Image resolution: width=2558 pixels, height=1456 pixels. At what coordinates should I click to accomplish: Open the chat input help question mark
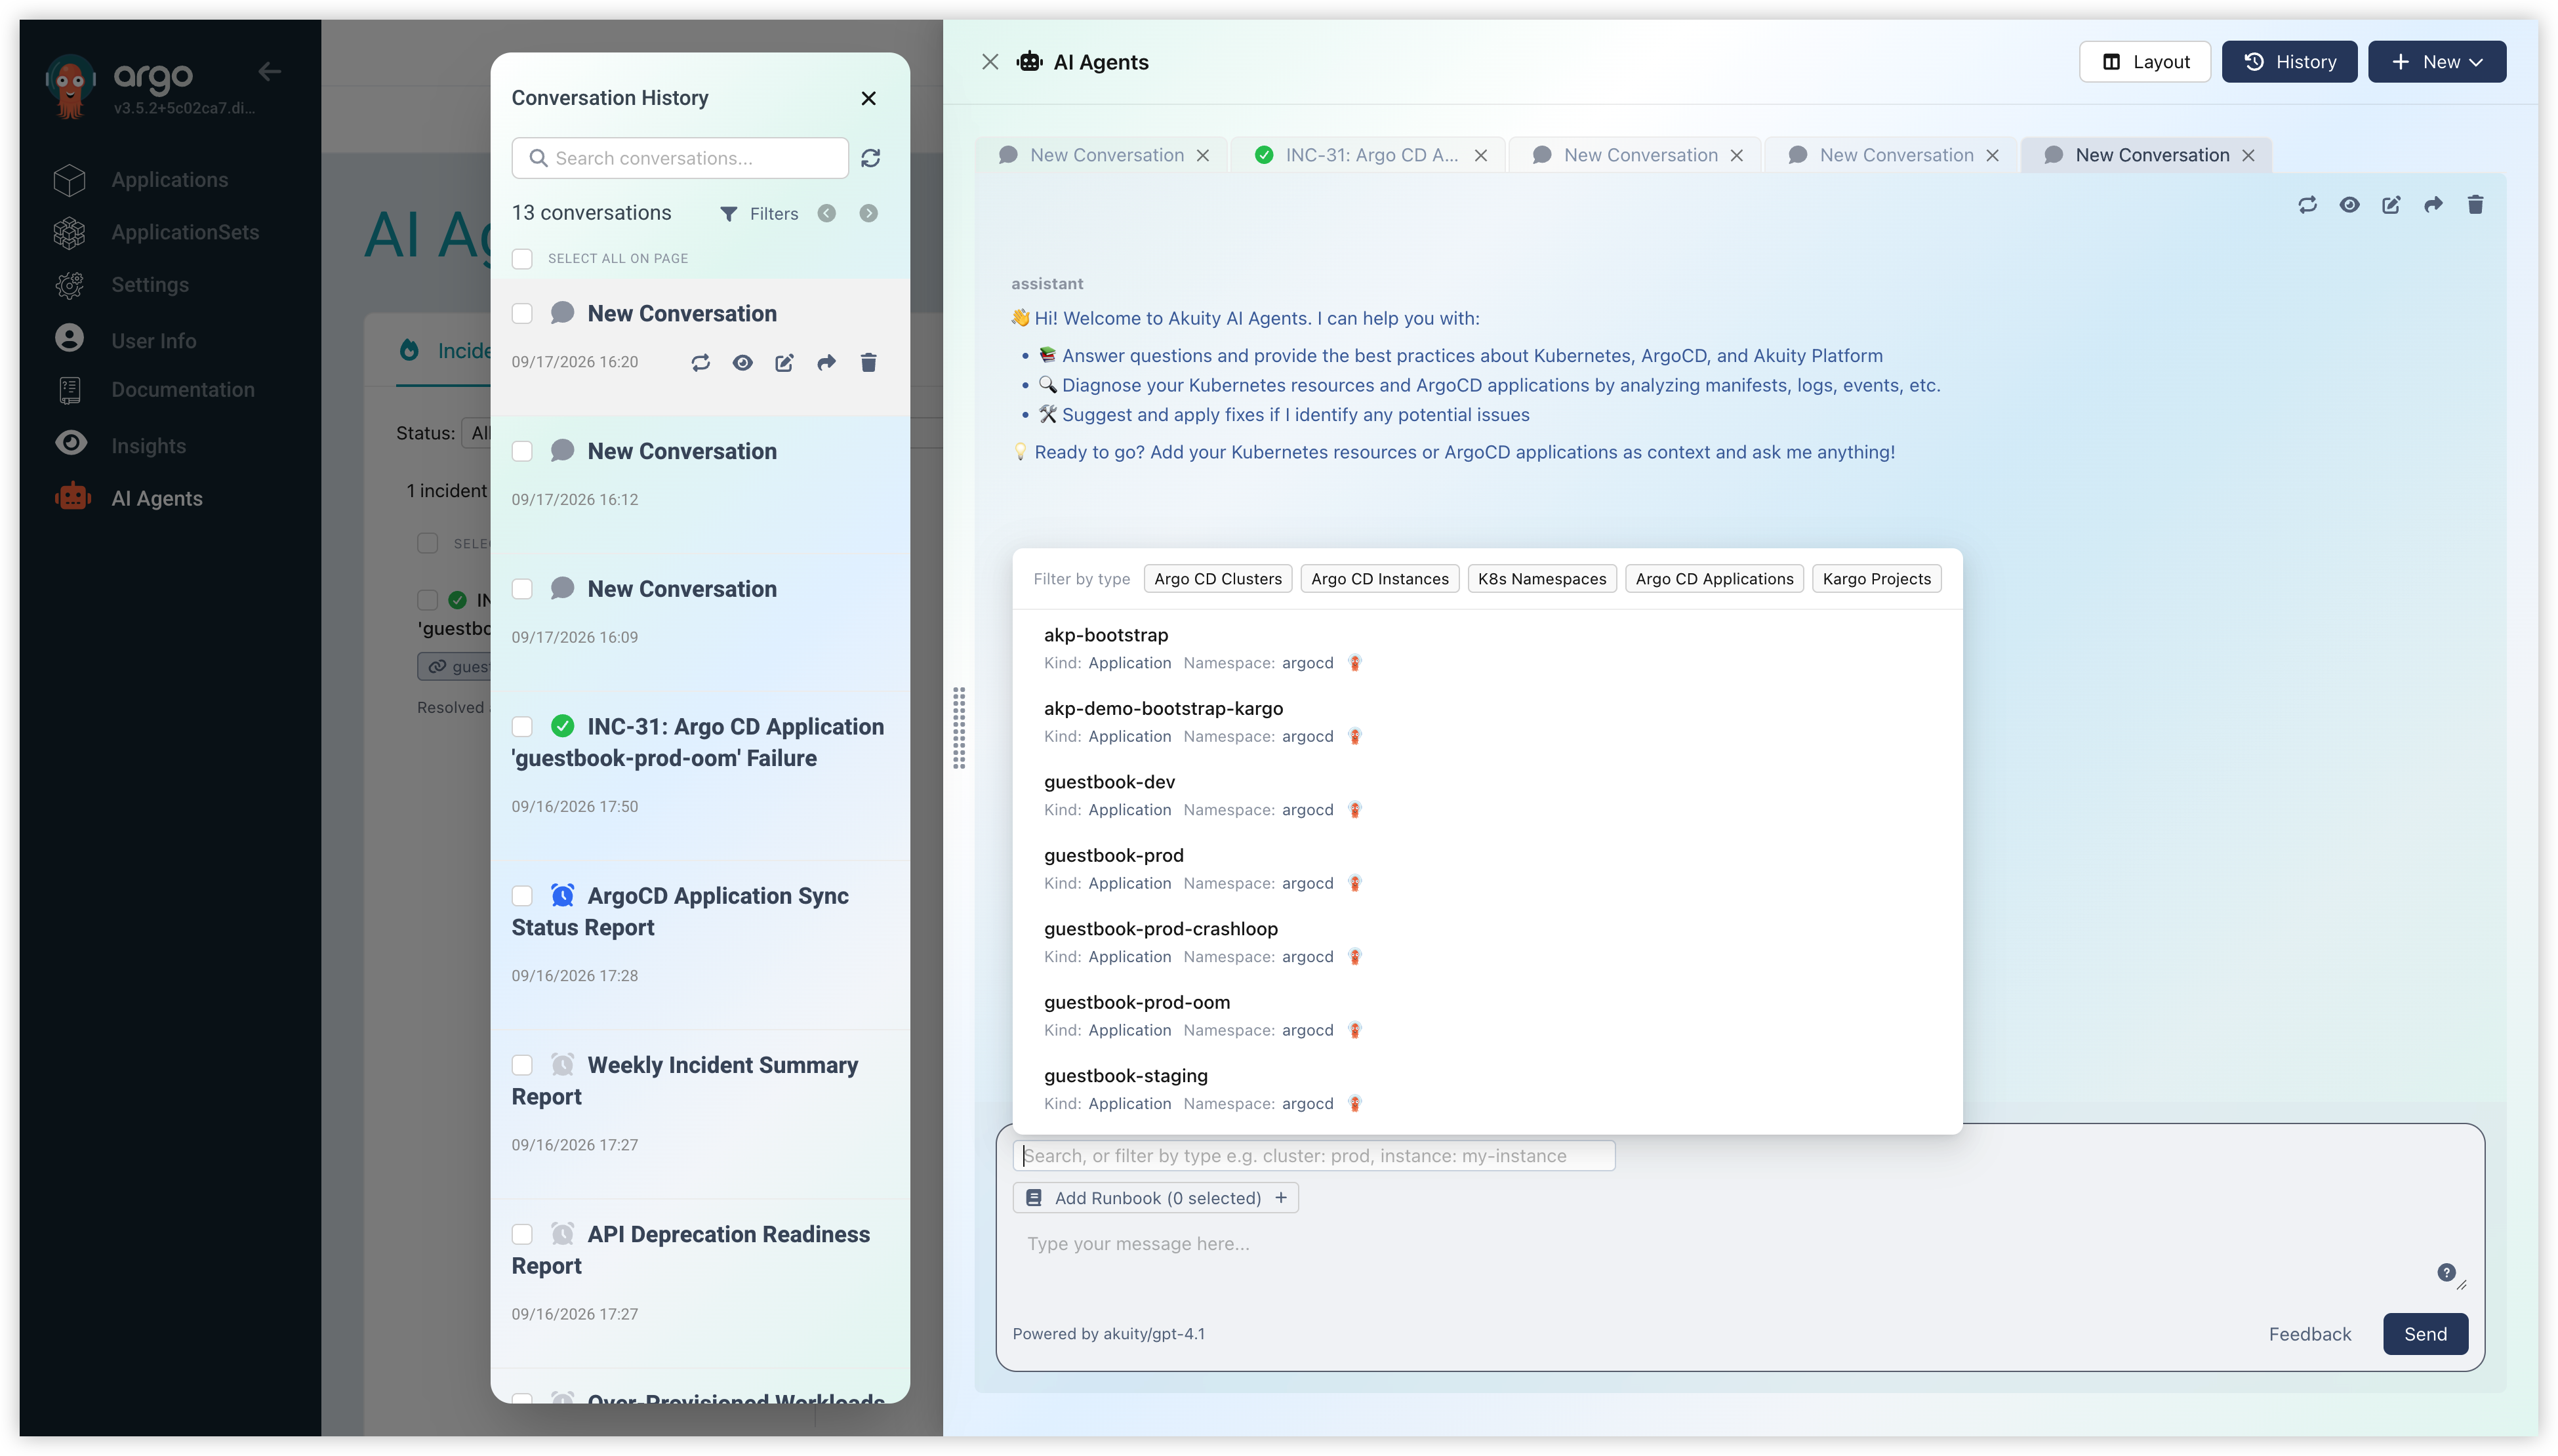point(2446,1272)
